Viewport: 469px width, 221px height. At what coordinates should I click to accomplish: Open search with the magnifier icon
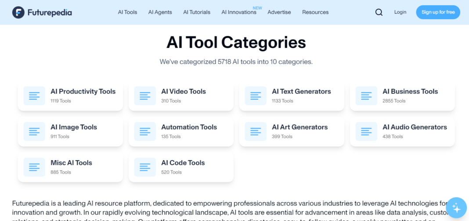click(379, 12)
